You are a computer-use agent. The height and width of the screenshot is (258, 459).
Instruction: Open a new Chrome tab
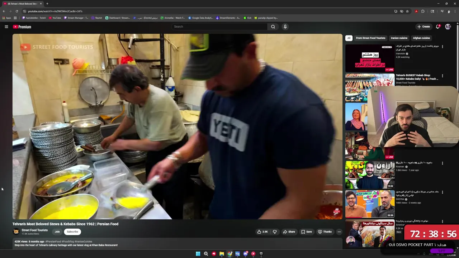pos(47,4)
